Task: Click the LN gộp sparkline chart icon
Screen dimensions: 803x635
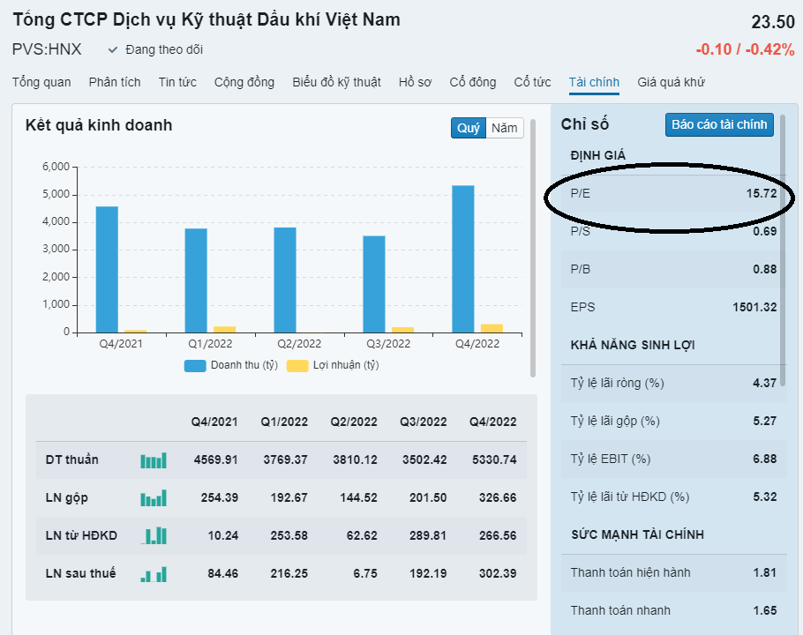Action: [153, 498]
